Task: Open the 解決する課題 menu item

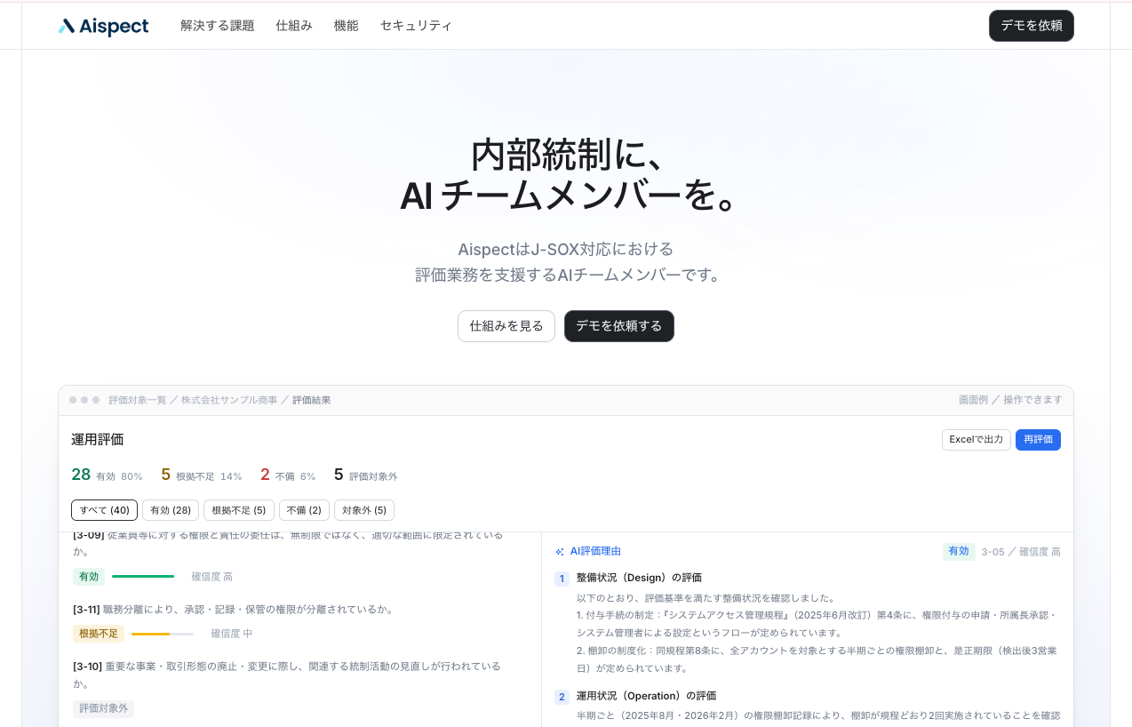Action: pos(217,26)
